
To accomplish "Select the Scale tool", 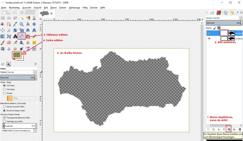I will (22, 30).
